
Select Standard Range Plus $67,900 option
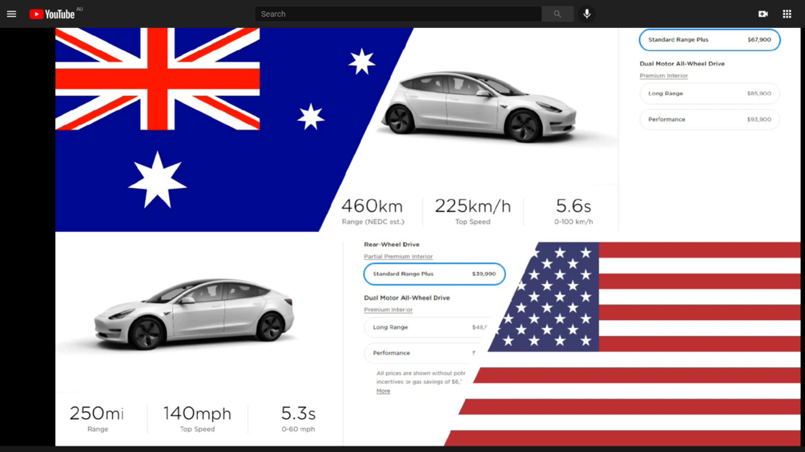coord(710,39)
